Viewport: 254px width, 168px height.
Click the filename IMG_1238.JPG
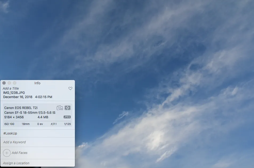14,93
